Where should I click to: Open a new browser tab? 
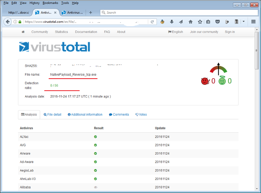click(90, 13)
